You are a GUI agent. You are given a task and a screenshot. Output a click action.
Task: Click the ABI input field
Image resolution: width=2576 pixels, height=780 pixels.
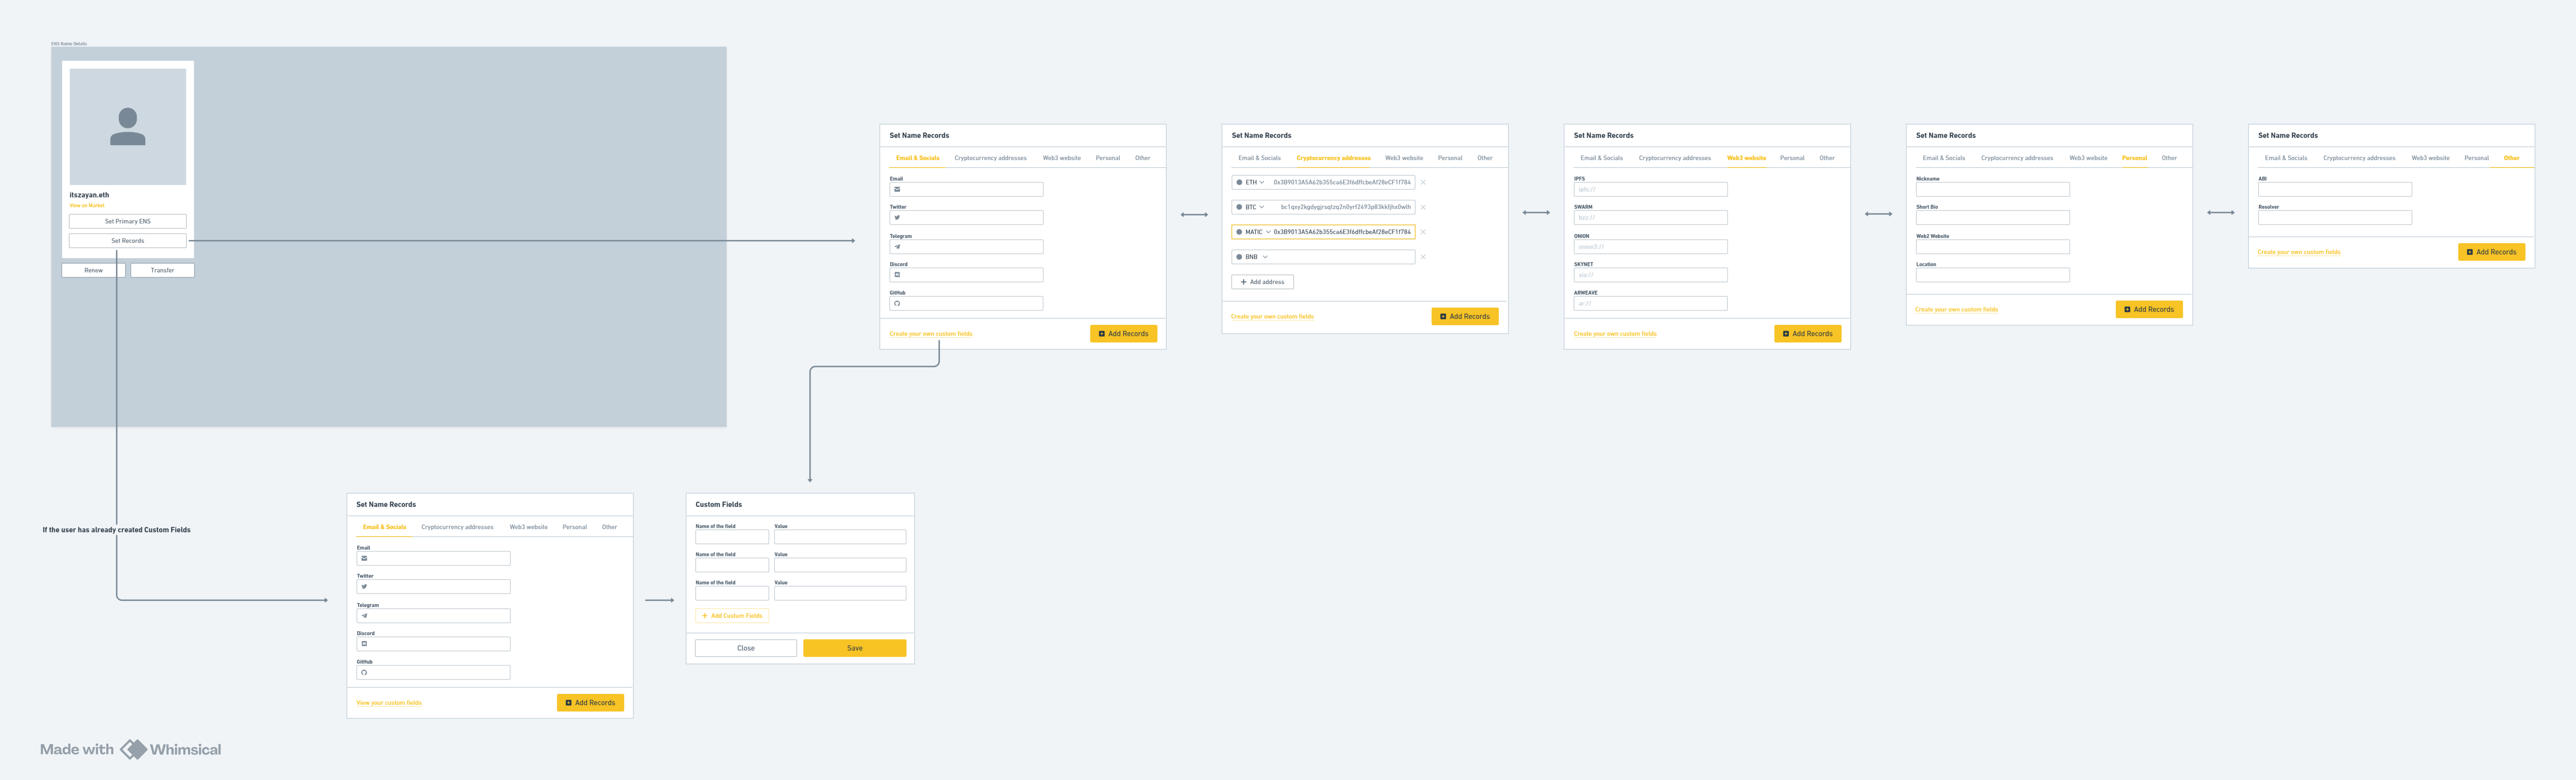click(x=2335, y=189)
